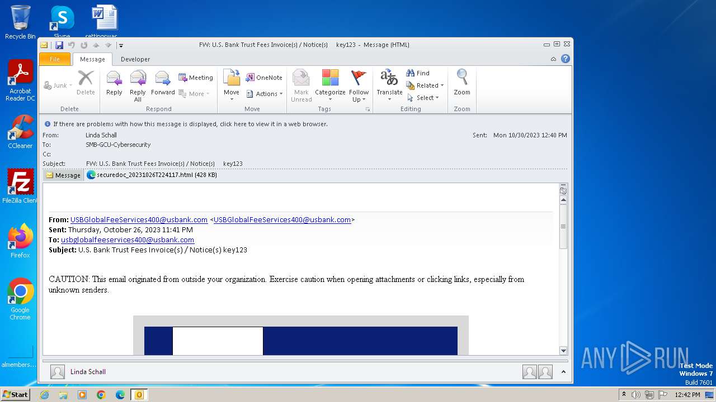Delete this message
Screen dimensions: 716x402
(x=86, y=83)
